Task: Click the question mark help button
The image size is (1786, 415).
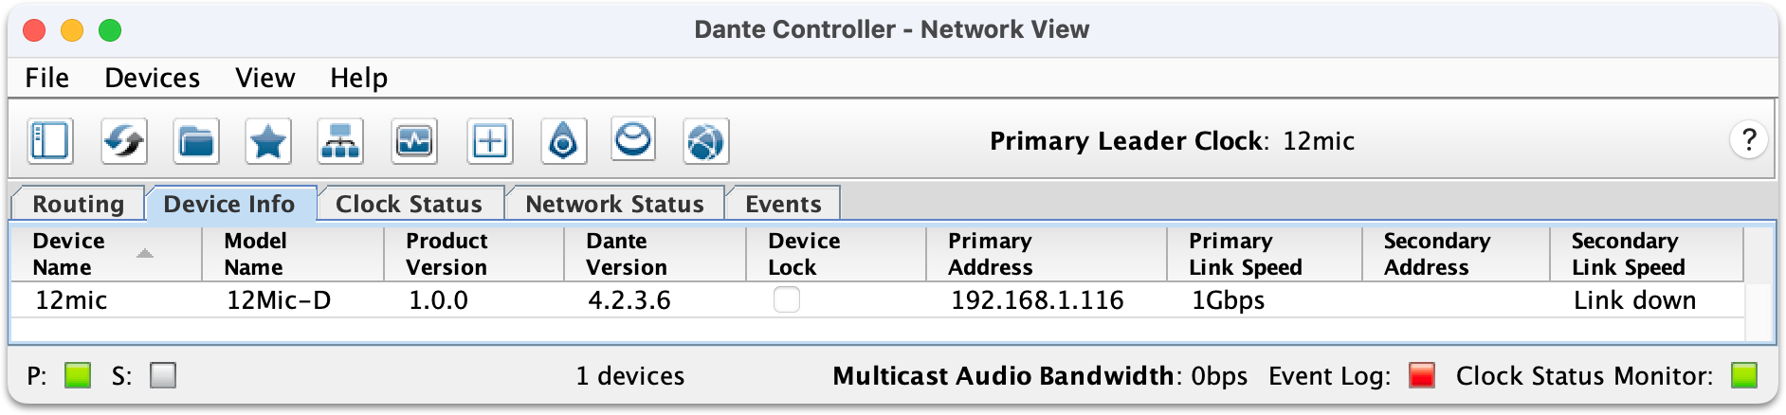Action: coord(1749,140)
